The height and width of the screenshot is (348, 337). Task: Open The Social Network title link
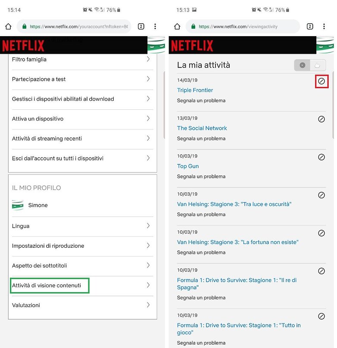202,128
